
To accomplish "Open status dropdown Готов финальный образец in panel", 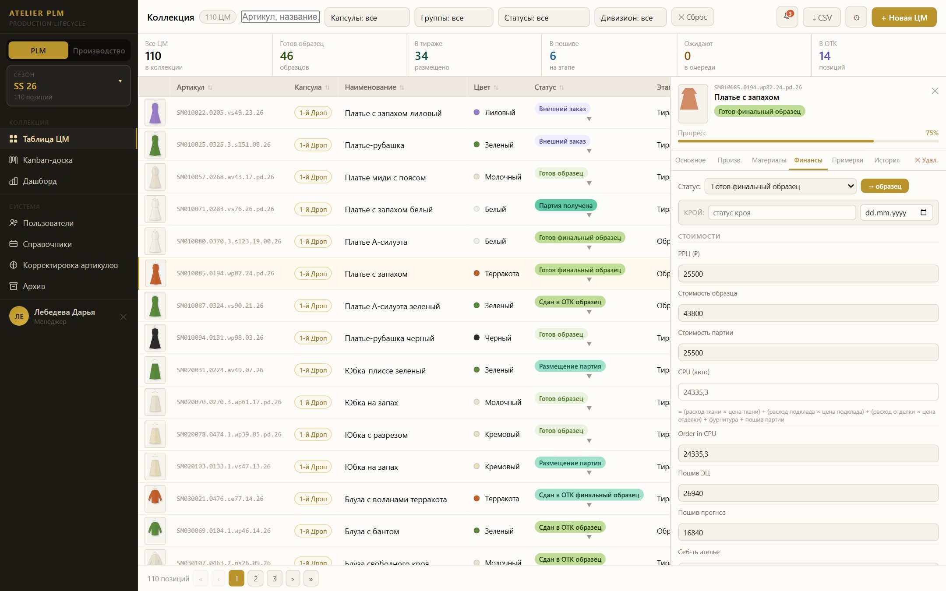I will tap(780, 186).
